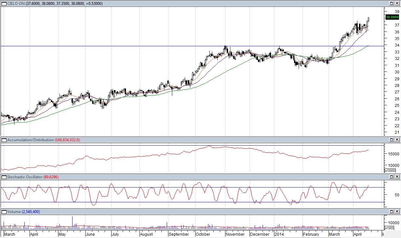Select the blue horizontal resistance line near 34
401x238 pixels.
coord(131,46)
